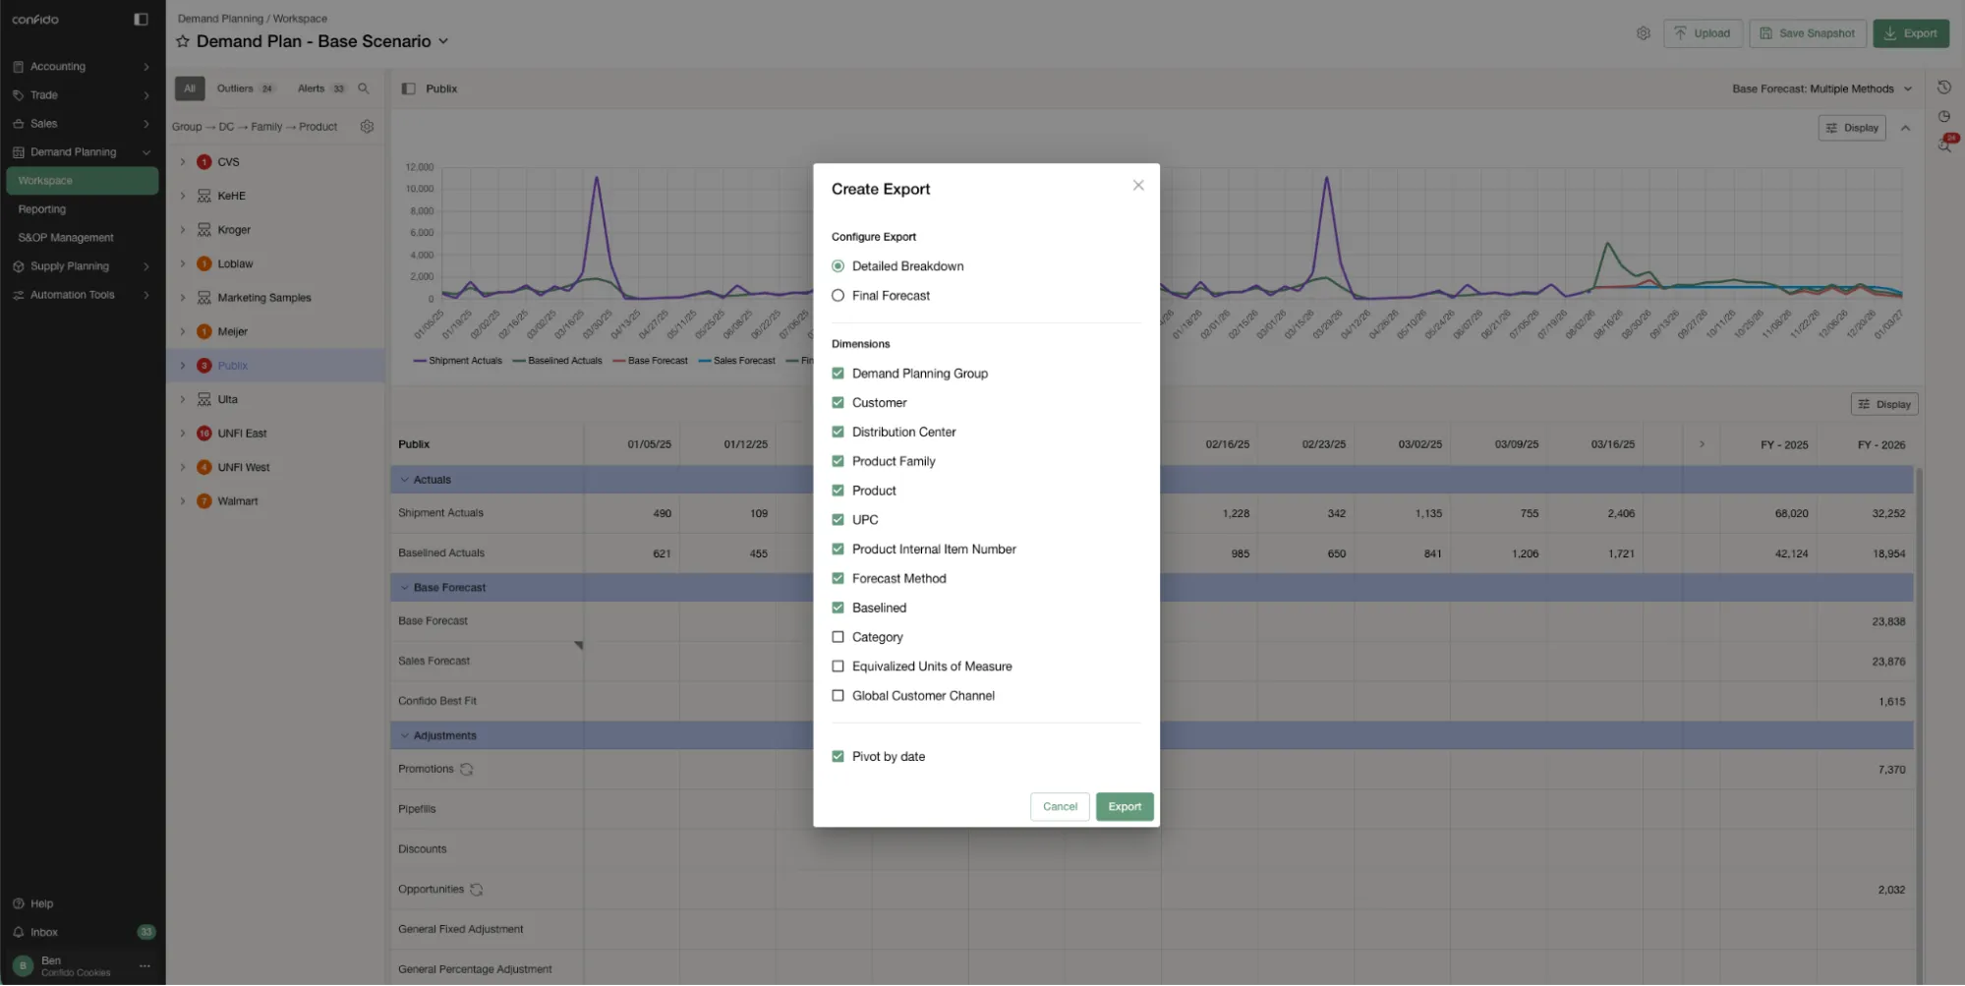Uncheck the Forecast Method checkbox
1965x986 pixels.
pos(838,579)
